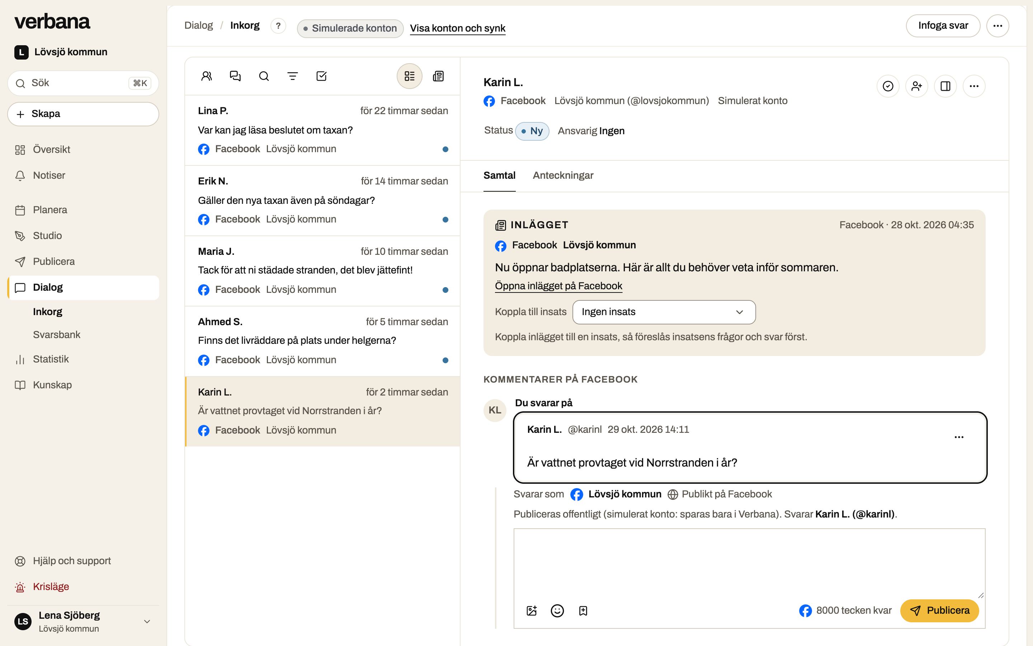Open more options on Karin L.'s comment
The height and width of the screenshot is (646, 1033).
click(959, 437)
